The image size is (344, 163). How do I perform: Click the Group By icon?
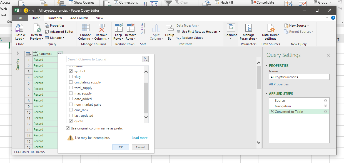(x=169, y=28)
